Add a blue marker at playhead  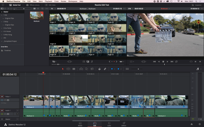pyautogui.click(x=118, y=69)
